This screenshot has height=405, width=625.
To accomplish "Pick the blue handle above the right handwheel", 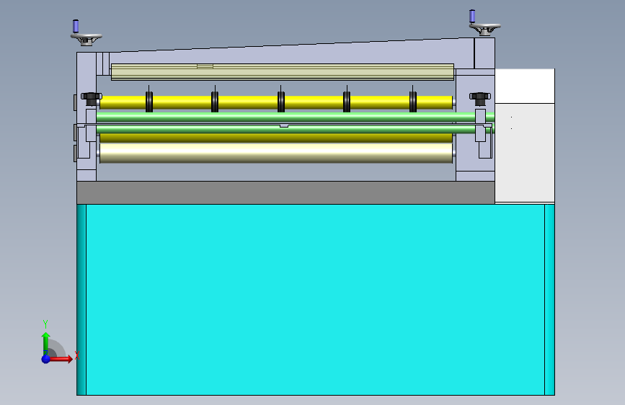I will coord(472,16).
